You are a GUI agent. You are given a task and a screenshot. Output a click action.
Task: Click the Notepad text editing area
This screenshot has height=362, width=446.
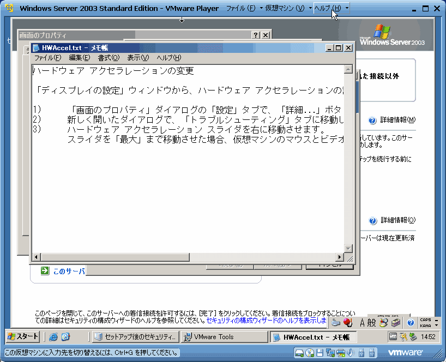(x=188, y=159)
